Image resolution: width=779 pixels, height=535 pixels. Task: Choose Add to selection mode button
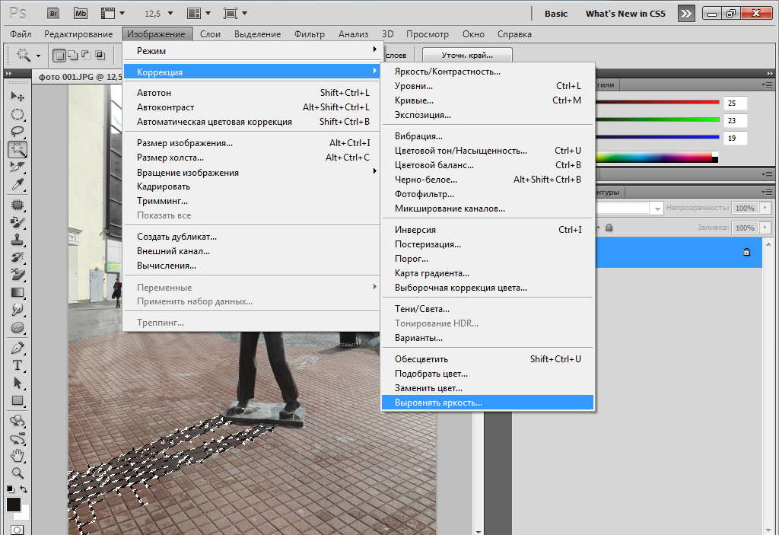click(x=72, y=56)
